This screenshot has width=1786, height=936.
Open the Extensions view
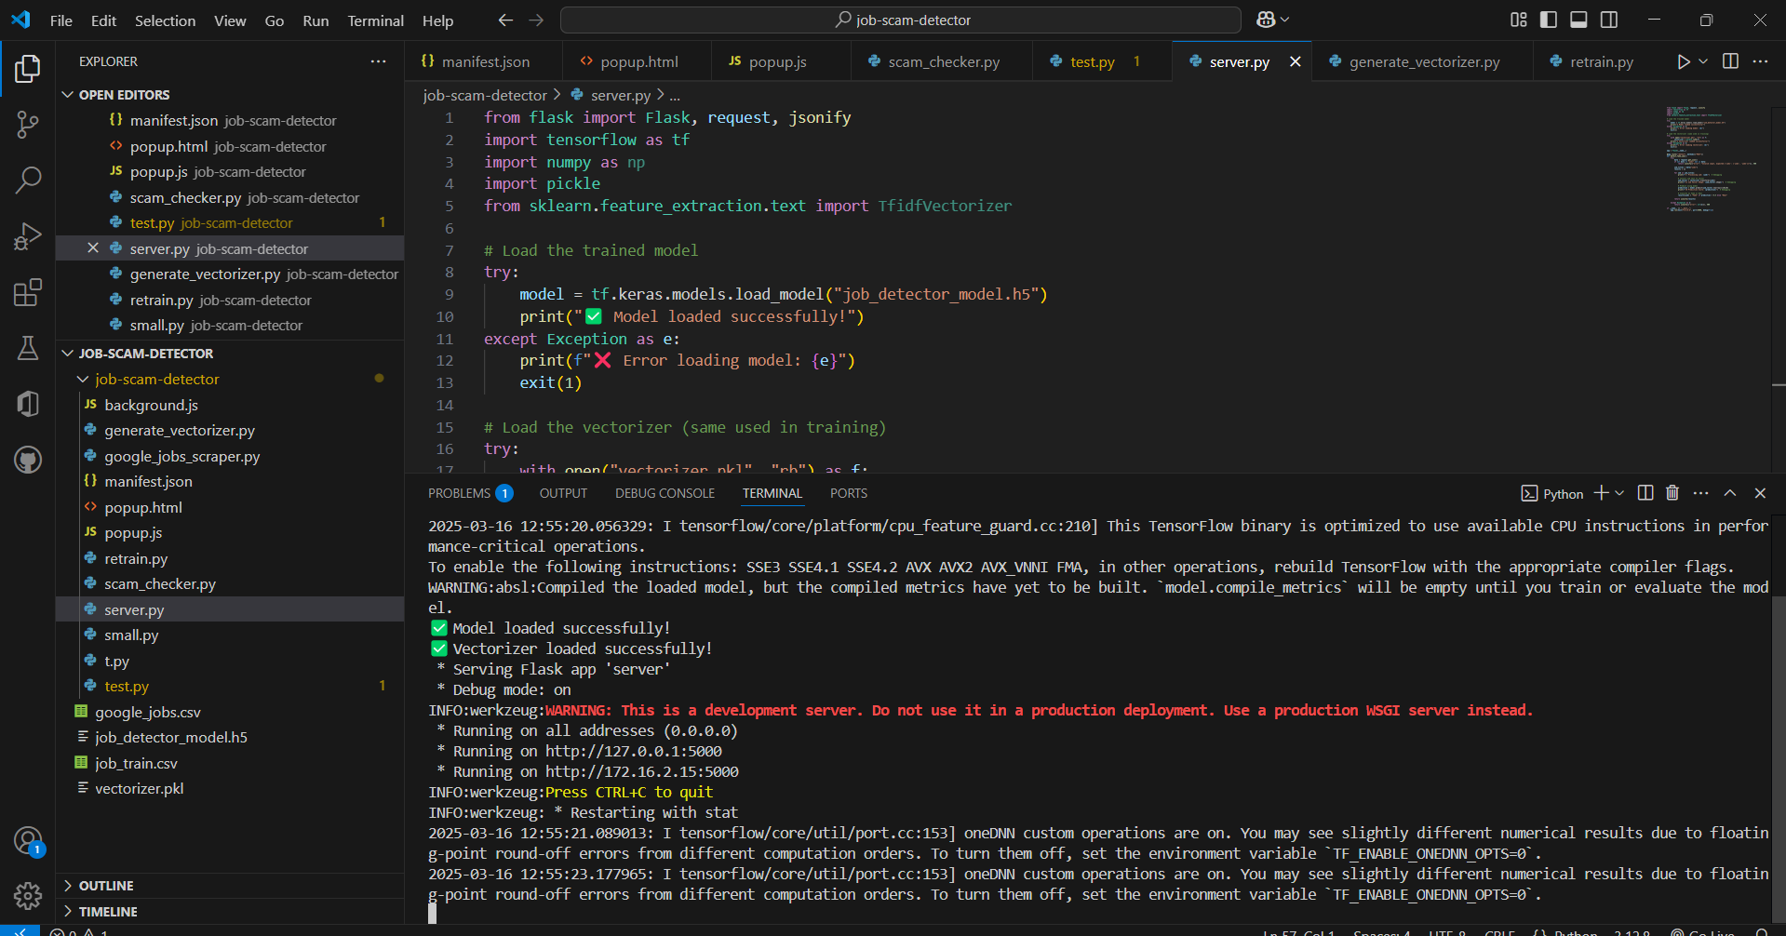point(28,292)
